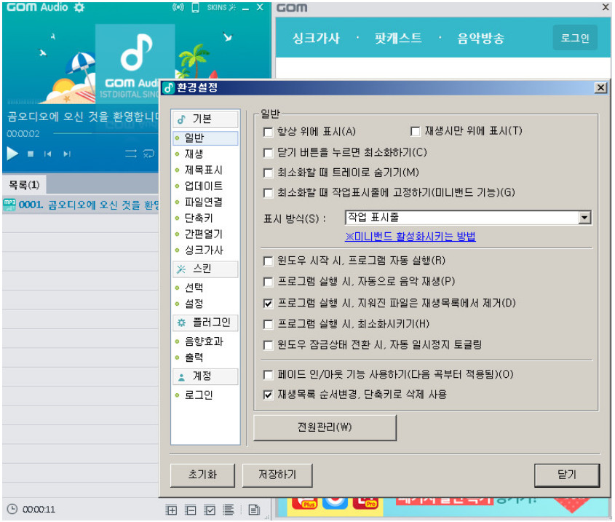The image size is (615, 522).
Task: Seek on the playback progress bar
Action: pyautogui.click(x=106, y=133)
